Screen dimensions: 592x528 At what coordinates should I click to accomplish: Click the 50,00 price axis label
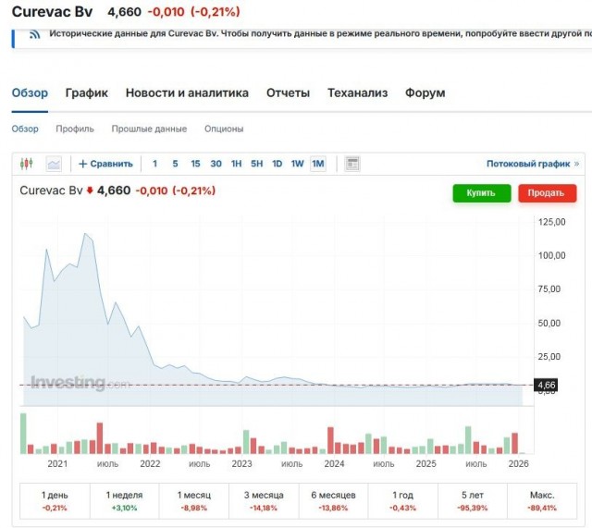(x=549, y=323)
